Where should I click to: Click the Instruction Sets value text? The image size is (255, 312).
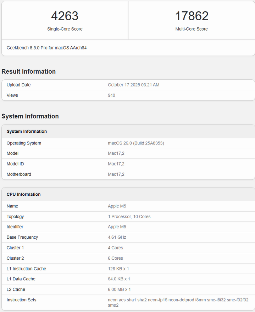pyautogui.click(x=178, y=300)
